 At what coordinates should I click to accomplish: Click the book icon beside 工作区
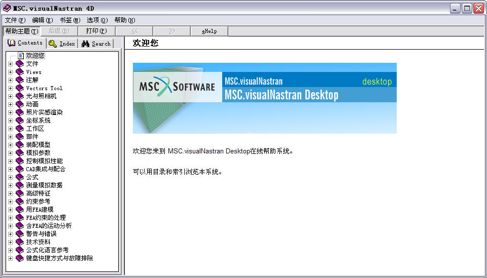(x=20, y=129)
